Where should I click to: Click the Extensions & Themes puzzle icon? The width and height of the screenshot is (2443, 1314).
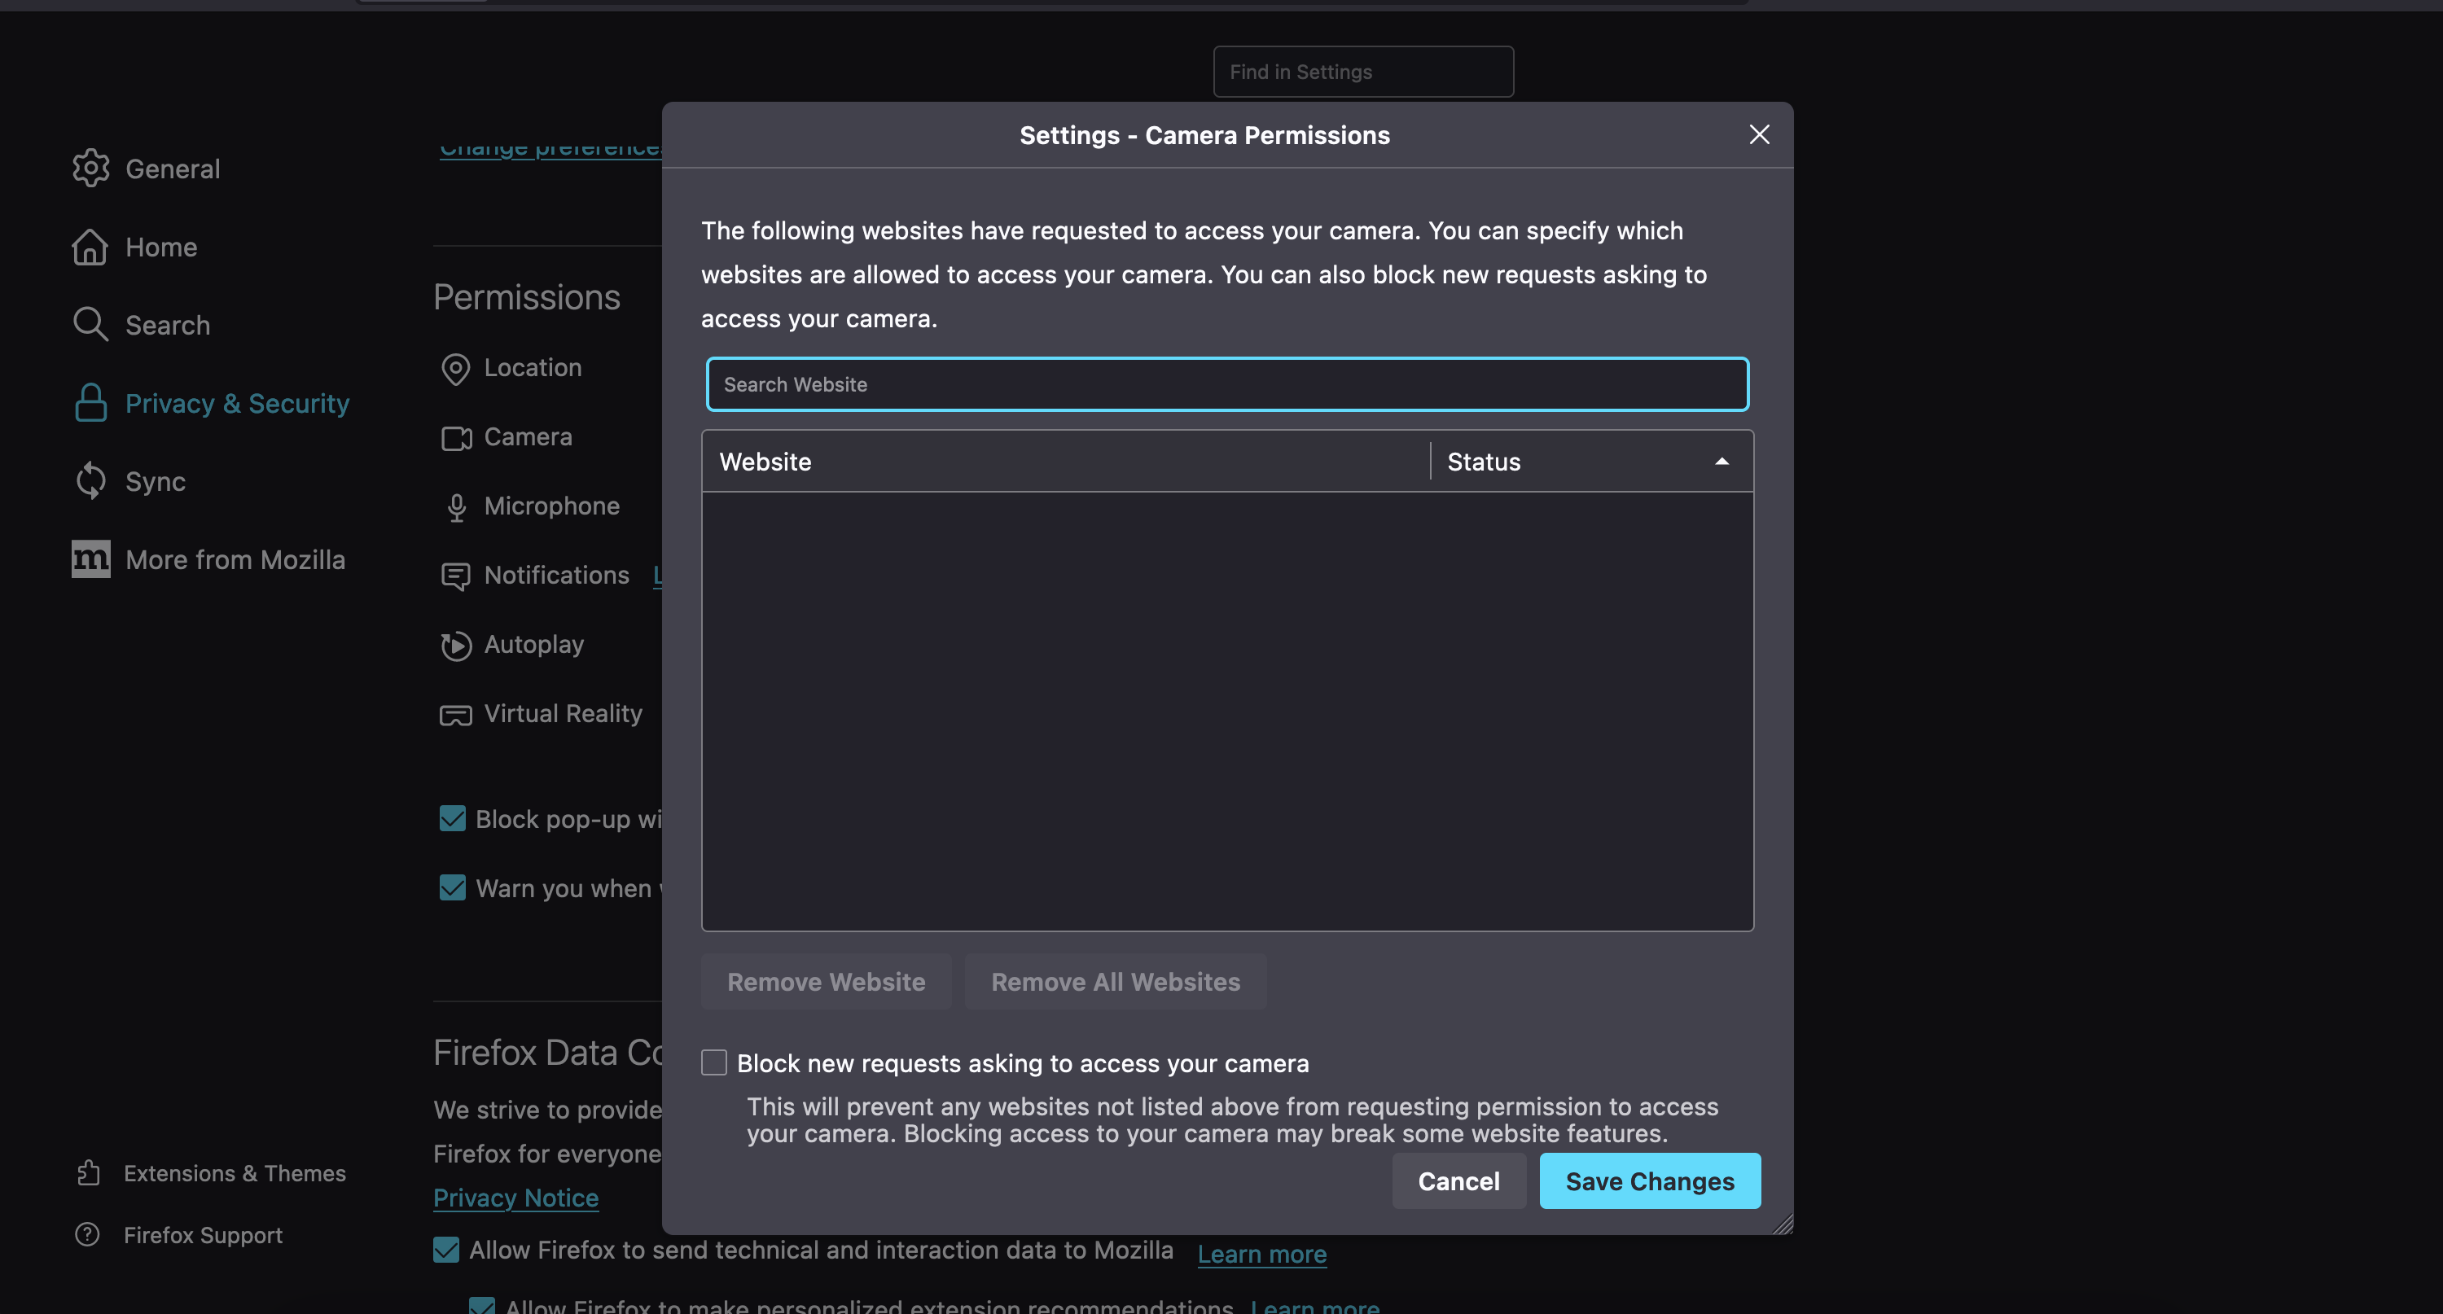88,1172
